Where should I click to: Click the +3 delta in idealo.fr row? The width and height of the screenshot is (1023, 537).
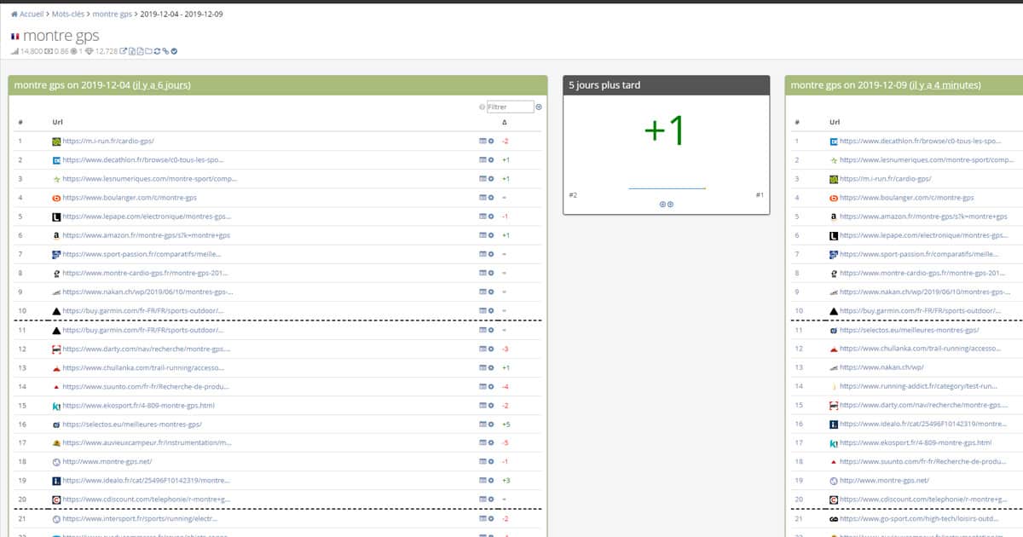tap(506, 480)
